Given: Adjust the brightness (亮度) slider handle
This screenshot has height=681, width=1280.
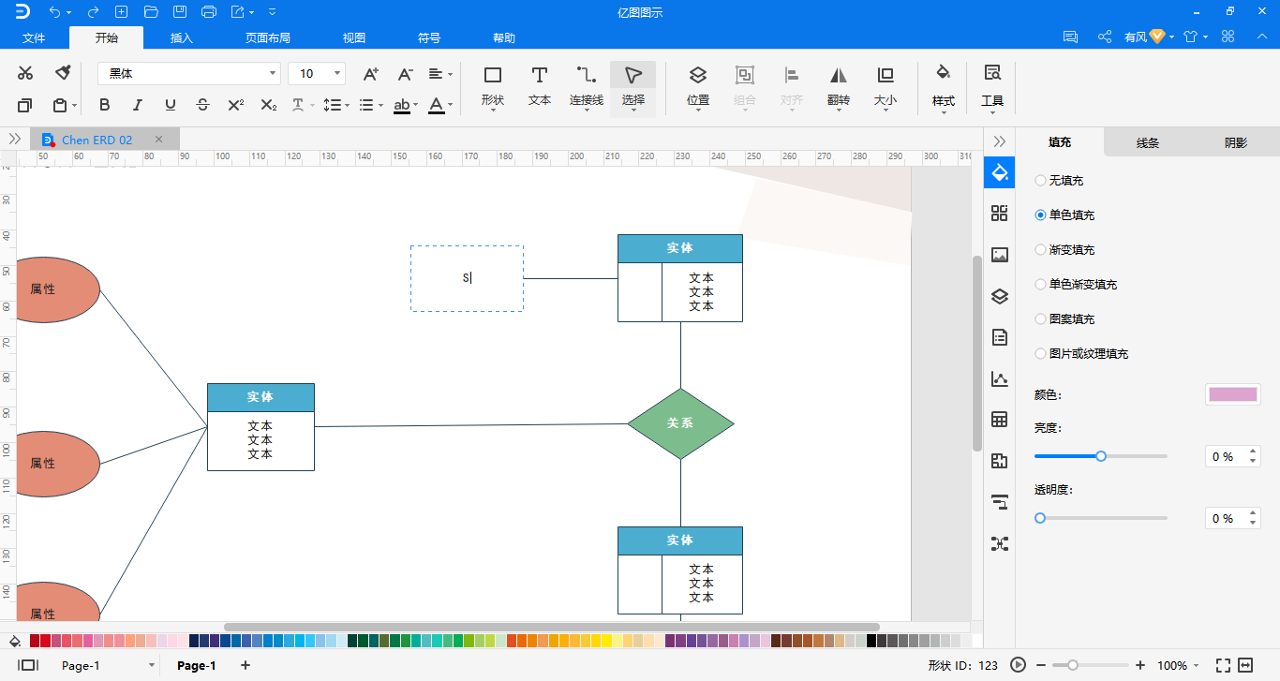Looking at the screenshot, I should [1101, 456].
